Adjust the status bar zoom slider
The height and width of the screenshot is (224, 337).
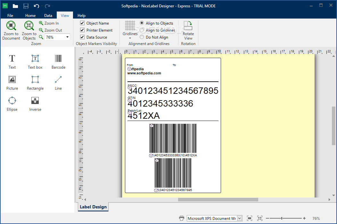click(282, 218)
